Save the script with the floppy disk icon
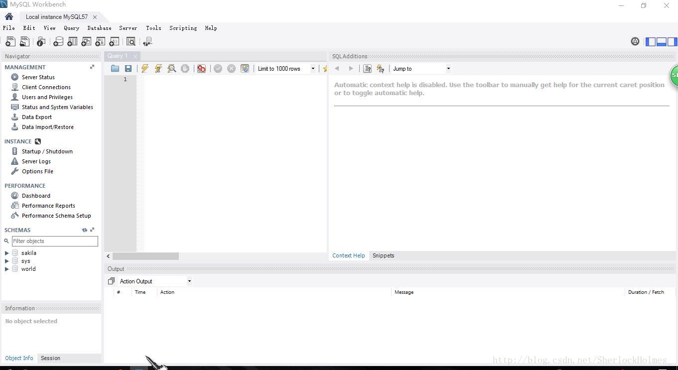The height and width of the screenshot is (370, 678). click(x=128, y=69)
